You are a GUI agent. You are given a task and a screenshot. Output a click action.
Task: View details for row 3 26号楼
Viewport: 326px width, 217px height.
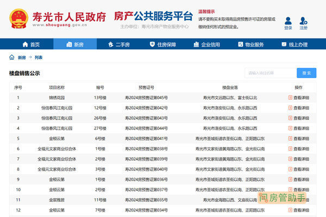pos(299,118)
